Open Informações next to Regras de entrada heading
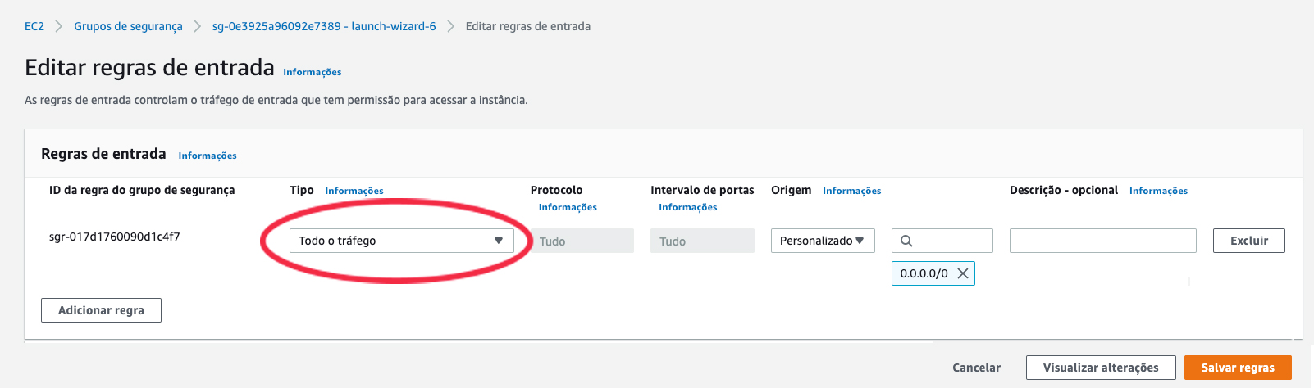This screenshot has width=1314, height=388. (x=208, y=156)
